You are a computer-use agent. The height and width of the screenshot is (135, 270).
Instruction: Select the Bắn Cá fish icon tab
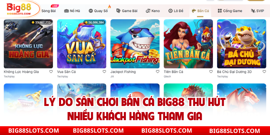[194, 11]
